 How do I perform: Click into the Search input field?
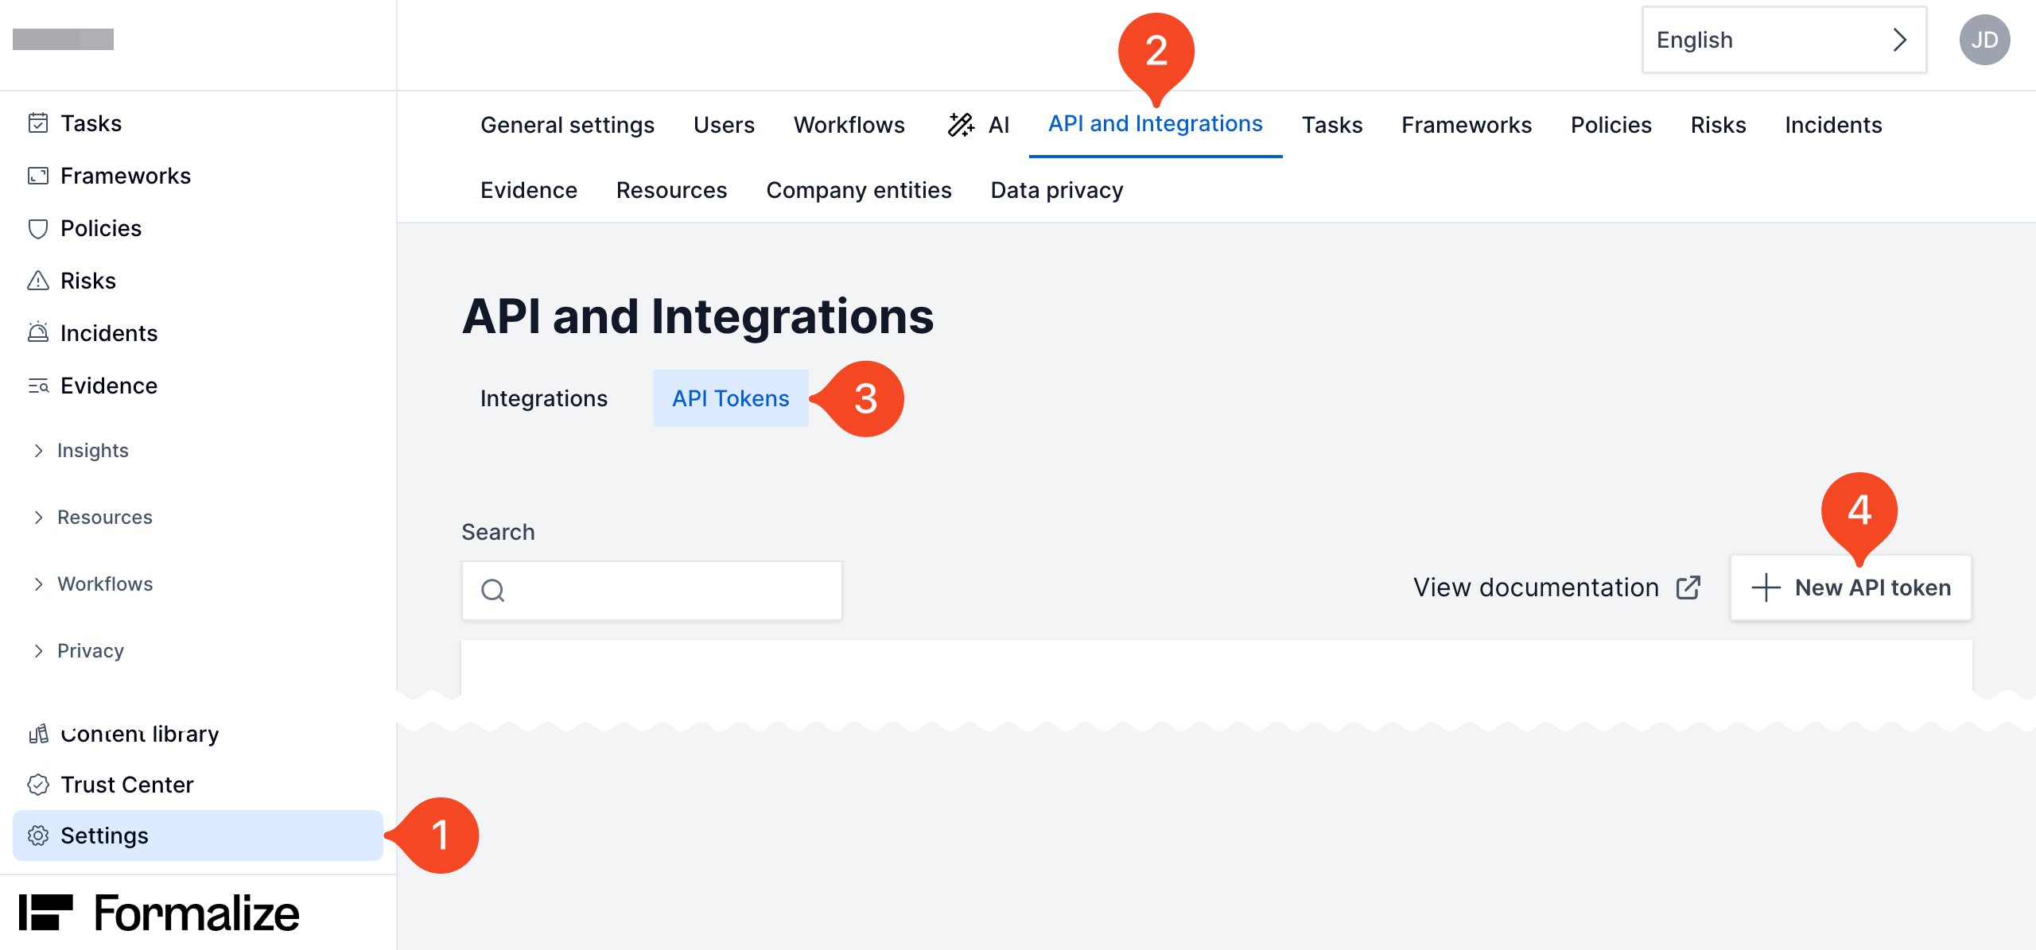652,591
